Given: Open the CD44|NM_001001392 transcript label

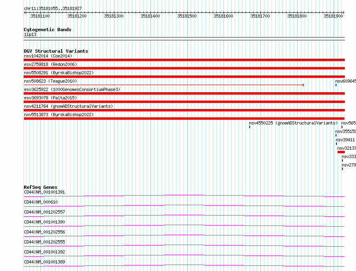Looking at the screenshot, I should point(44,252).
